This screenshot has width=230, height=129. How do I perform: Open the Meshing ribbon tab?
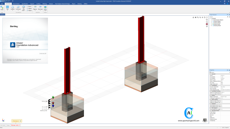pos(45,4)
